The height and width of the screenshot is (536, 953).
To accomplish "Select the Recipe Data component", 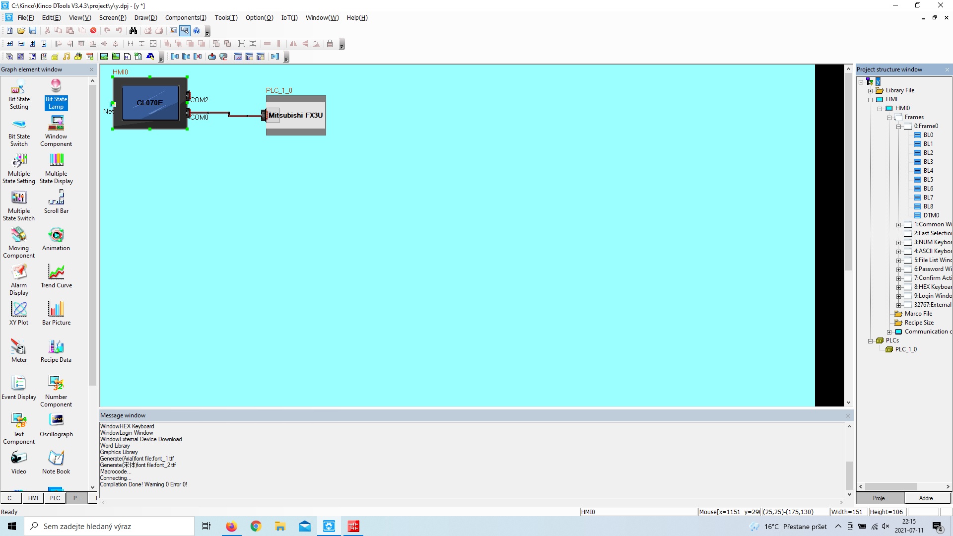I will (56, 350).
